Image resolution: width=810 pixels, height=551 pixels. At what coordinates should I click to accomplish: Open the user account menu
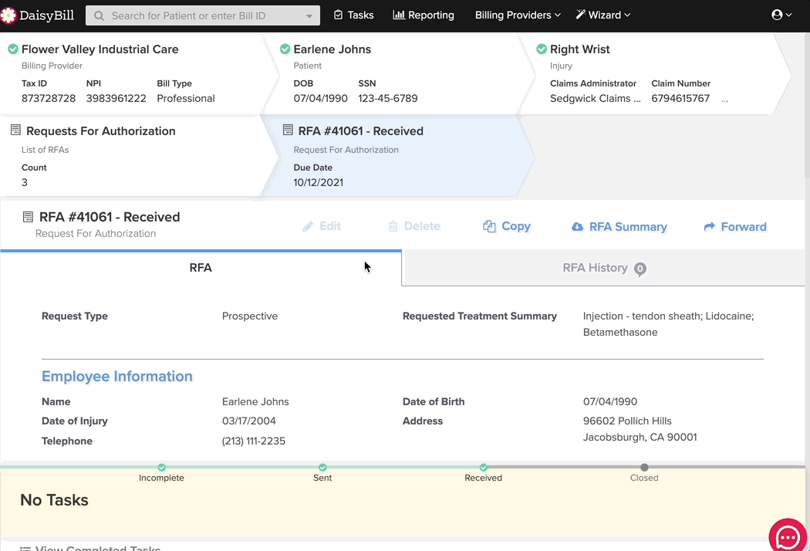click(781, 15)
